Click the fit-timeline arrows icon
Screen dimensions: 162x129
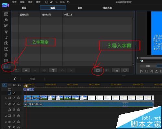(20, 85)
